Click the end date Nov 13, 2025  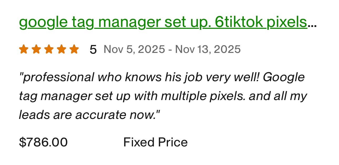pyautogui.click(x=208, y=49)
